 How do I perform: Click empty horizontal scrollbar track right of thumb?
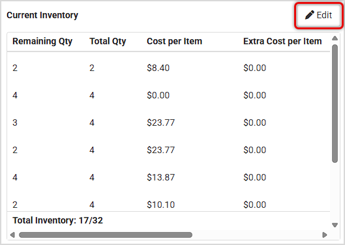(x=256, y=235)
